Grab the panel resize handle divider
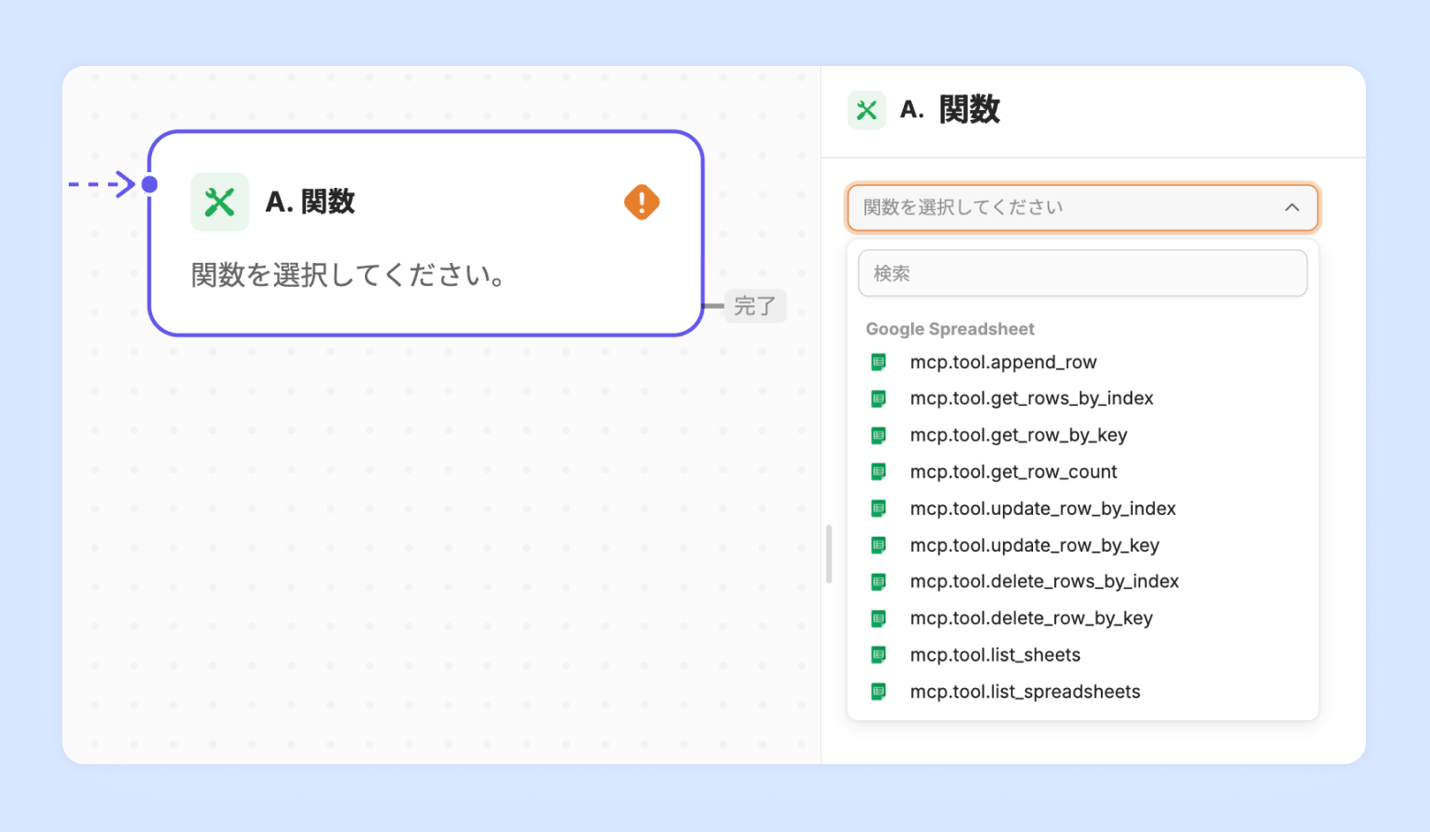Viewport: 1430px width, 832px height. [x=829, y=553]
